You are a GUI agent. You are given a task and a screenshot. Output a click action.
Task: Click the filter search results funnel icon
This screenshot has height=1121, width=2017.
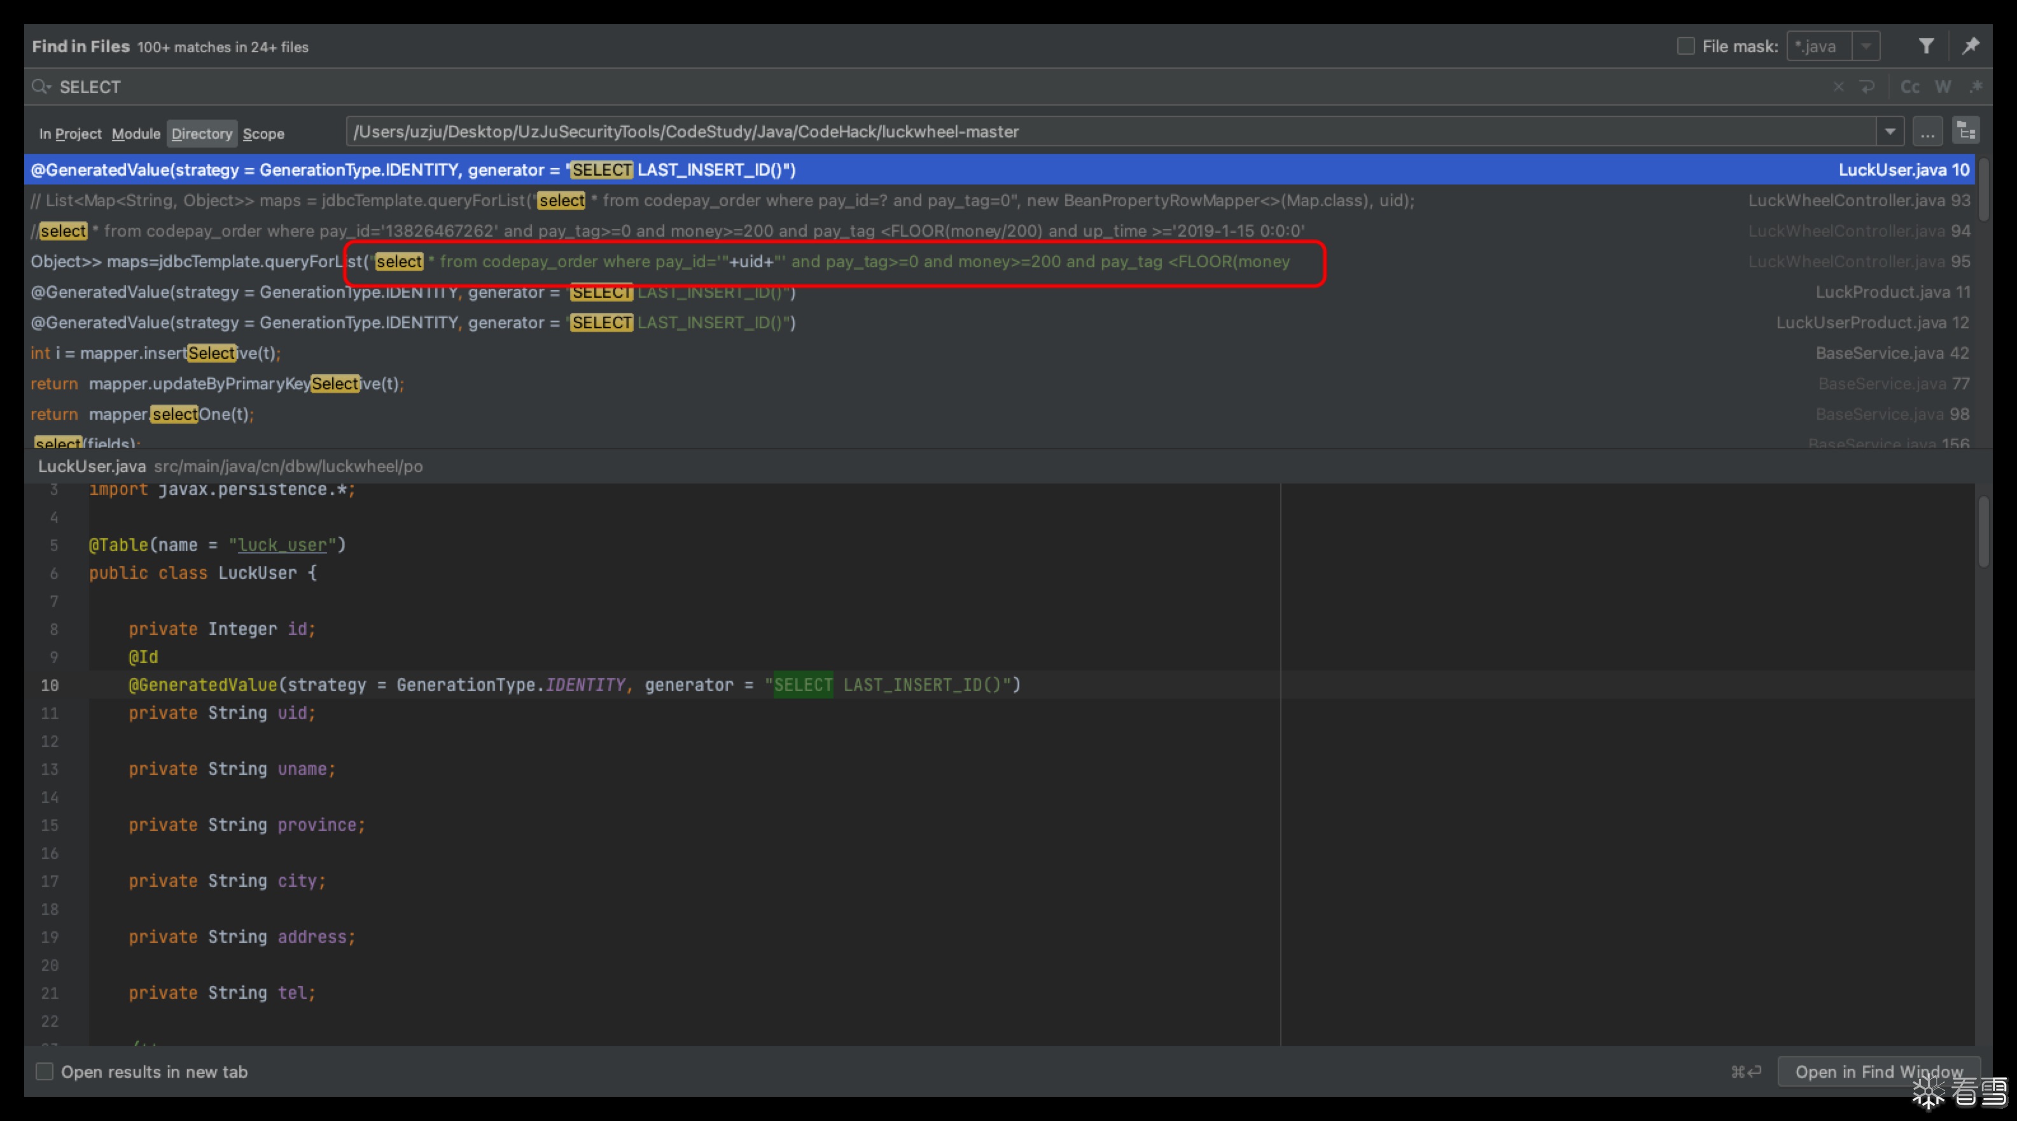pos(1925,46)
